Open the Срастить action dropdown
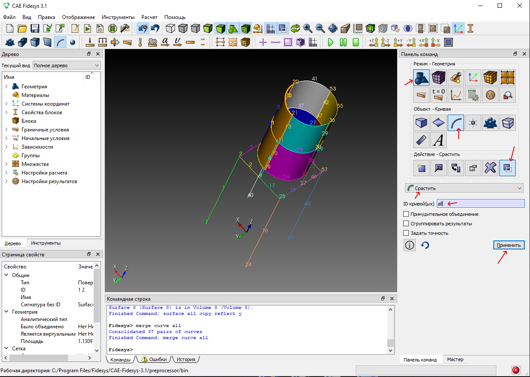Screen dimensions: 530x377 click(x=464, y=188)
